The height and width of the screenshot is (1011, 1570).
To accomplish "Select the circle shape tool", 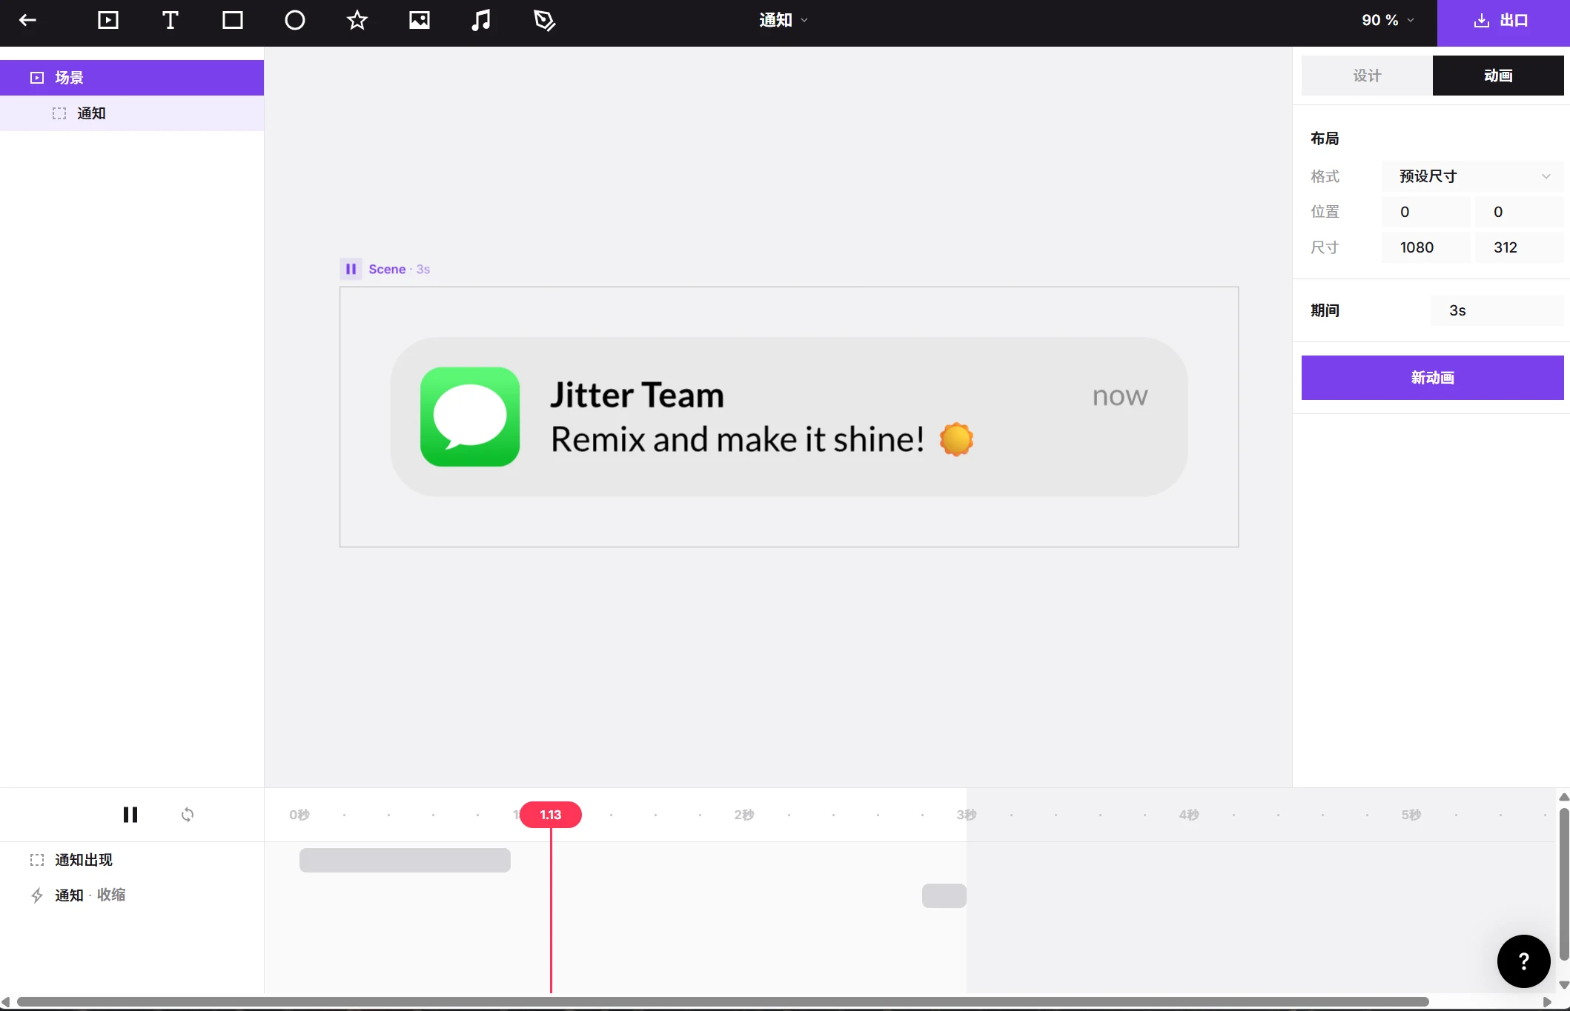I will point(294,20).
